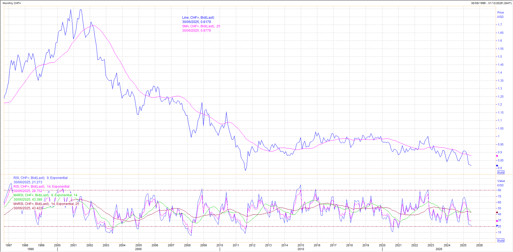Select the 'RSI, CHF=, Bid(Last), 9, Exponential' legend
The image size is (513, 252).
coord(41,178)
